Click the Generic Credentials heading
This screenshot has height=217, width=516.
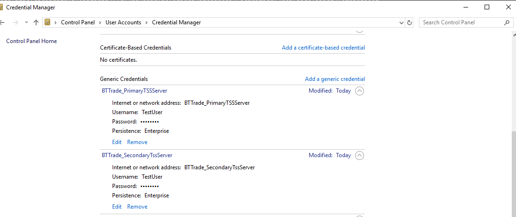point(124,79)
